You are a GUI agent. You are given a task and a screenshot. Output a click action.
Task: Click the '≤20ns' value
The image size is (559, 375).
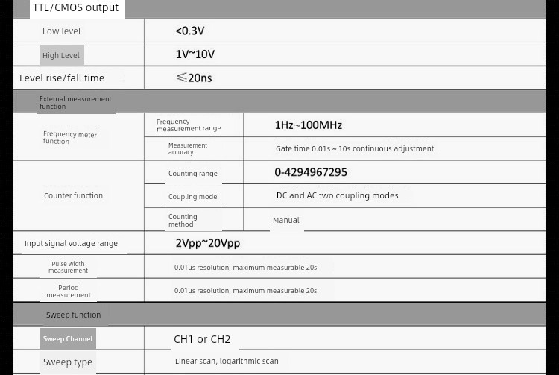(194, 78)
